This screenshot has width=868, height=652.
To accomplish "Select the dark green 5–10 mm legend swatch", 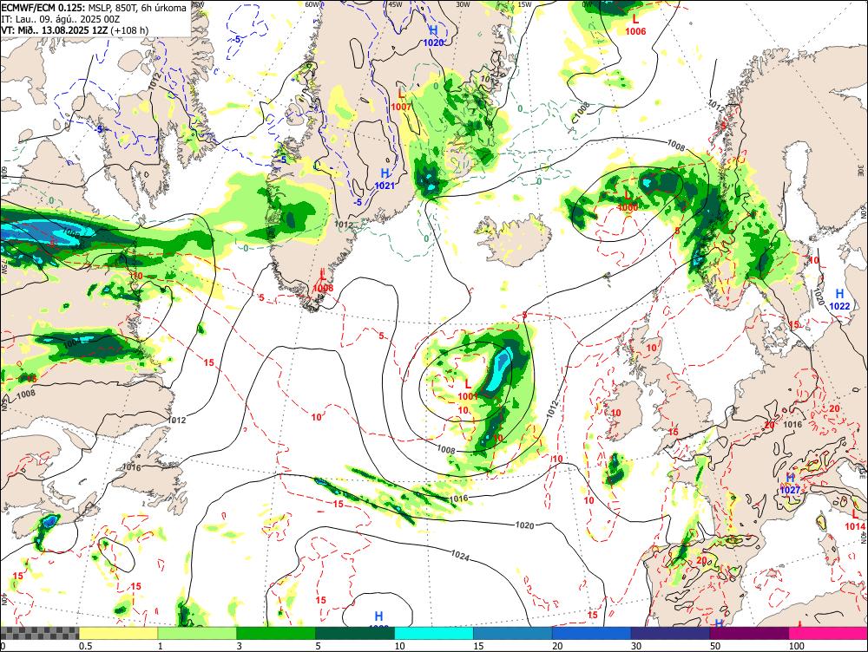I will [x=355, y=633].
